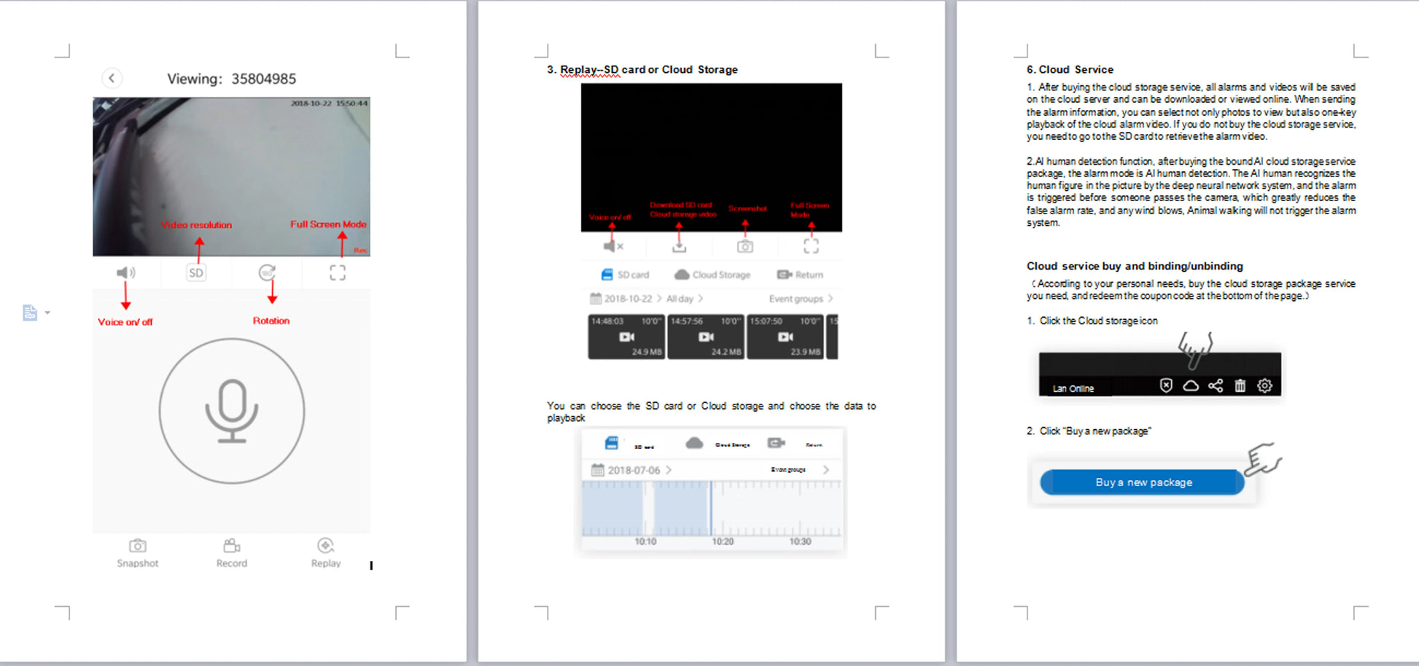Toggle the voice on/off speaker icon
Viewport: 1419px width, 666px height.
[x=125, y=273]
